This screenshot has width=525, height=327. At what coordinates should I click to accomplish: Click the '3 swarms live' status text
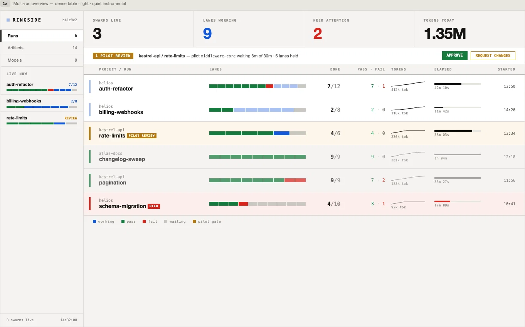(20, 320)
